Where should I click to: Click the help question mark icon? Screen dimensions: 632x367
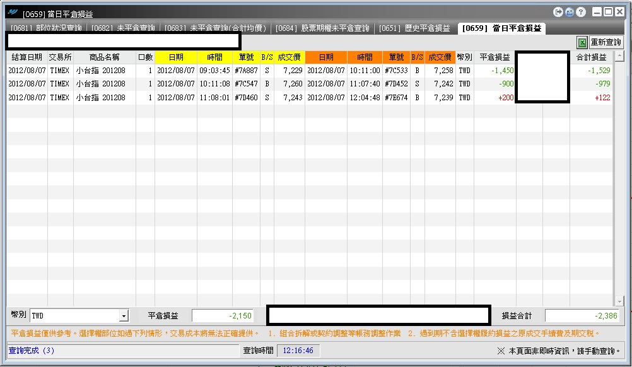[581, 12]
